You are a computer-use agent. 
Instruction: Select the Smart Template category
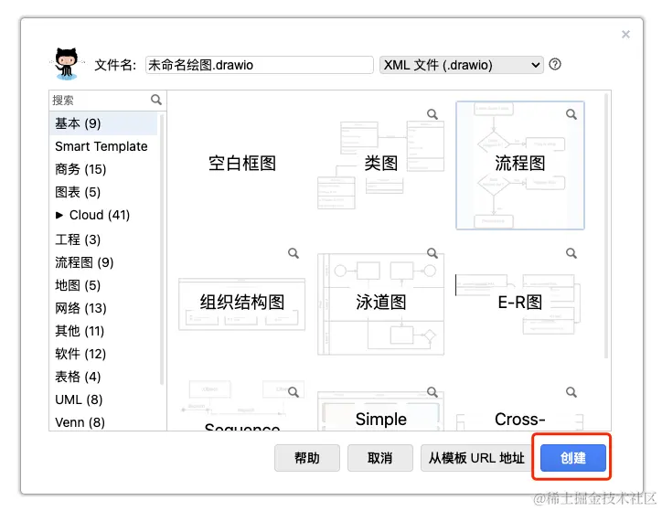point(103,146)
